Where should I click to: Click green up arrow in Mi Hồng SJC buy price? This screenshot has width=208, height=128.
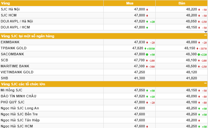147,90
